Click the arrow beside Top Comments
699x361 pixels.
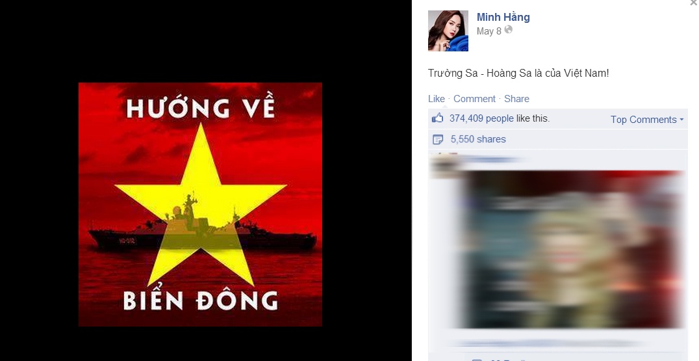681,120
